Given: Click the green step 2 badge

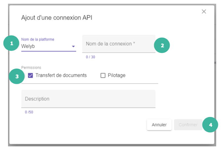Looking at the screenshot, I should click(162, 46).
